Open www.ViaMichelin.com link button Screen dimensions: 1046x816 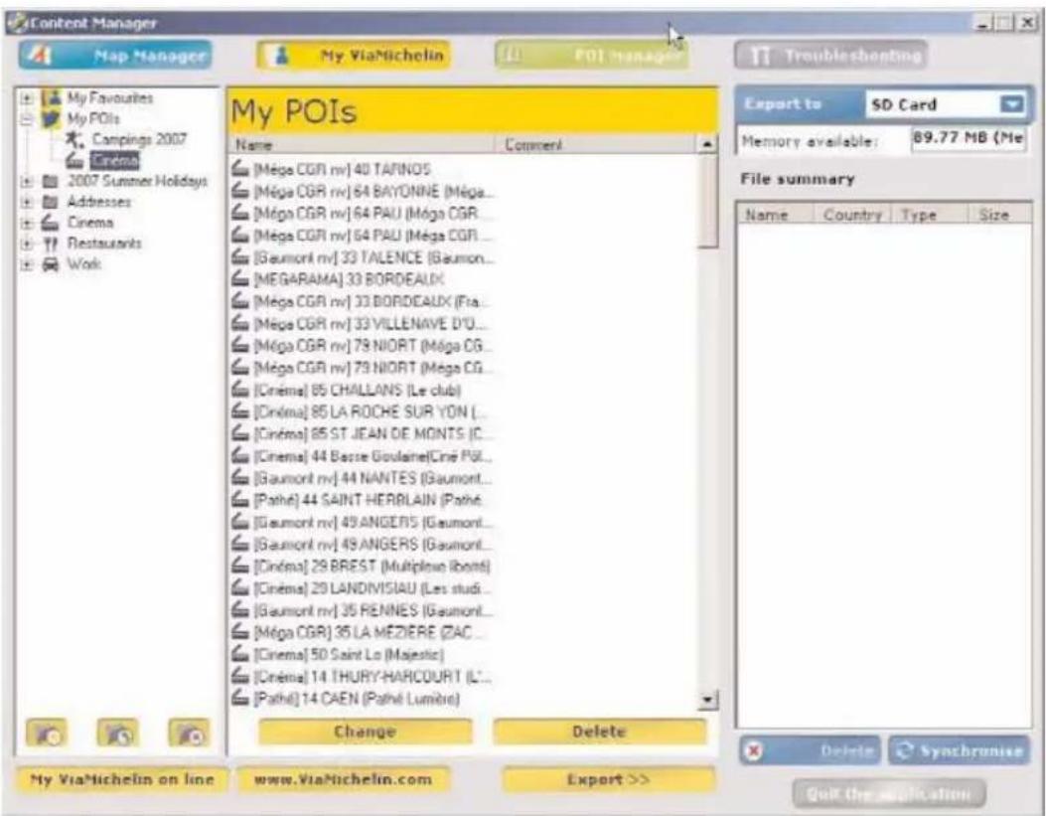[343, 780]
